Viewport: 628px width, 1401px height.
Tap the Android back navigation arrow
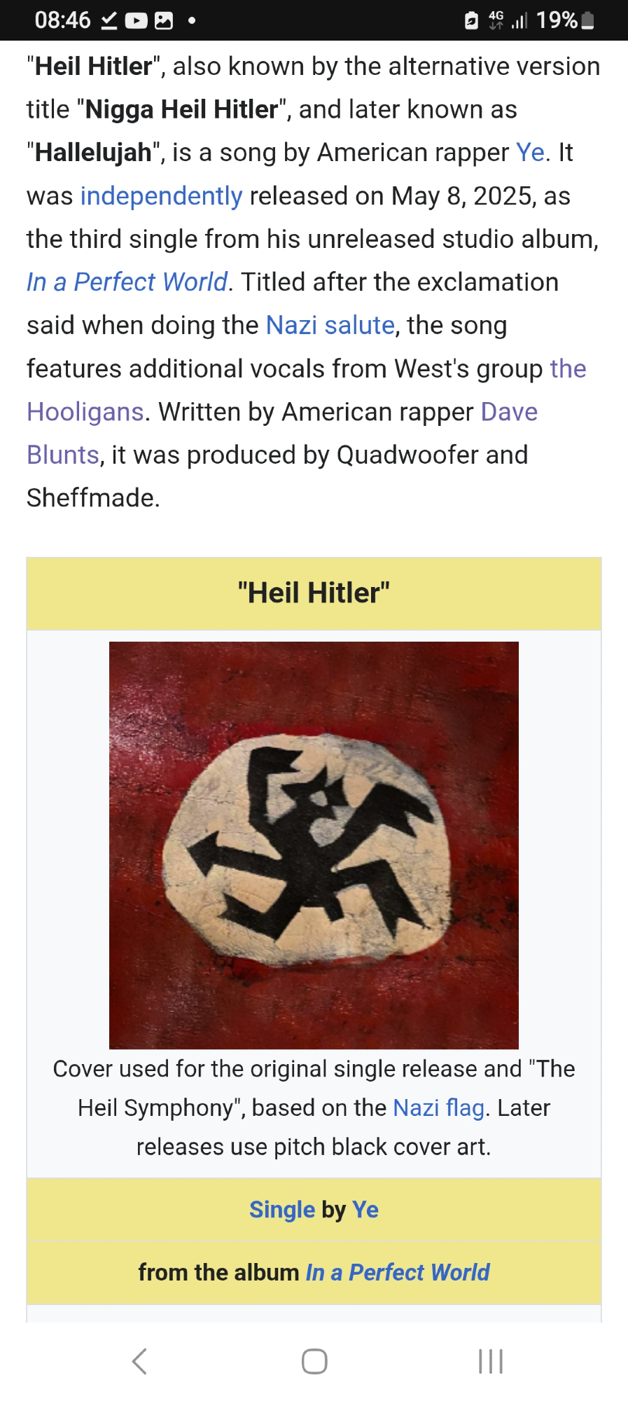point(139,1361)
